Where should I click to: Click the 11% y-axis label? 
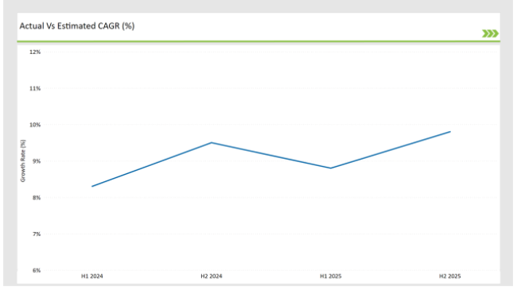coord(35,88)
